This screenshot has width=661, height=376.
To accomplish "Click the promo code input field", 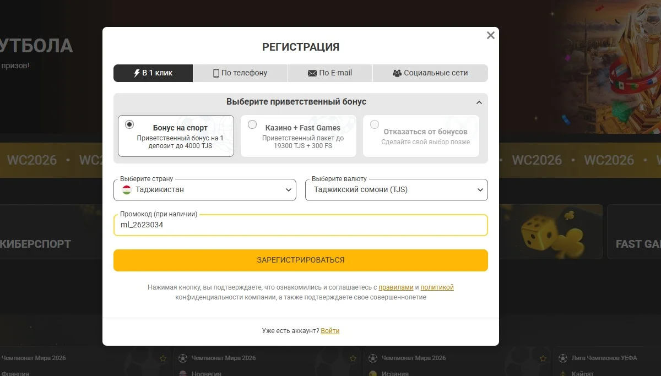I will click(x=301, y=225).
